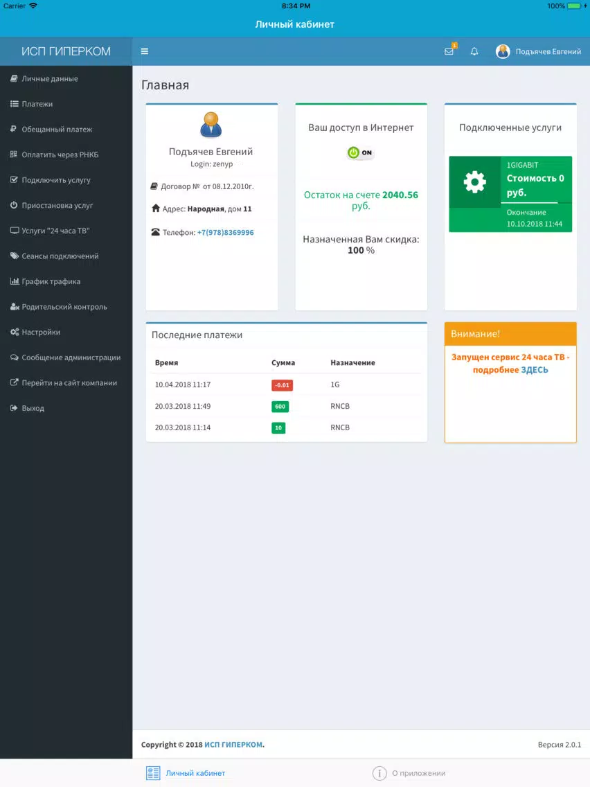Click tags icon beside Сеансы подключений

15,256
